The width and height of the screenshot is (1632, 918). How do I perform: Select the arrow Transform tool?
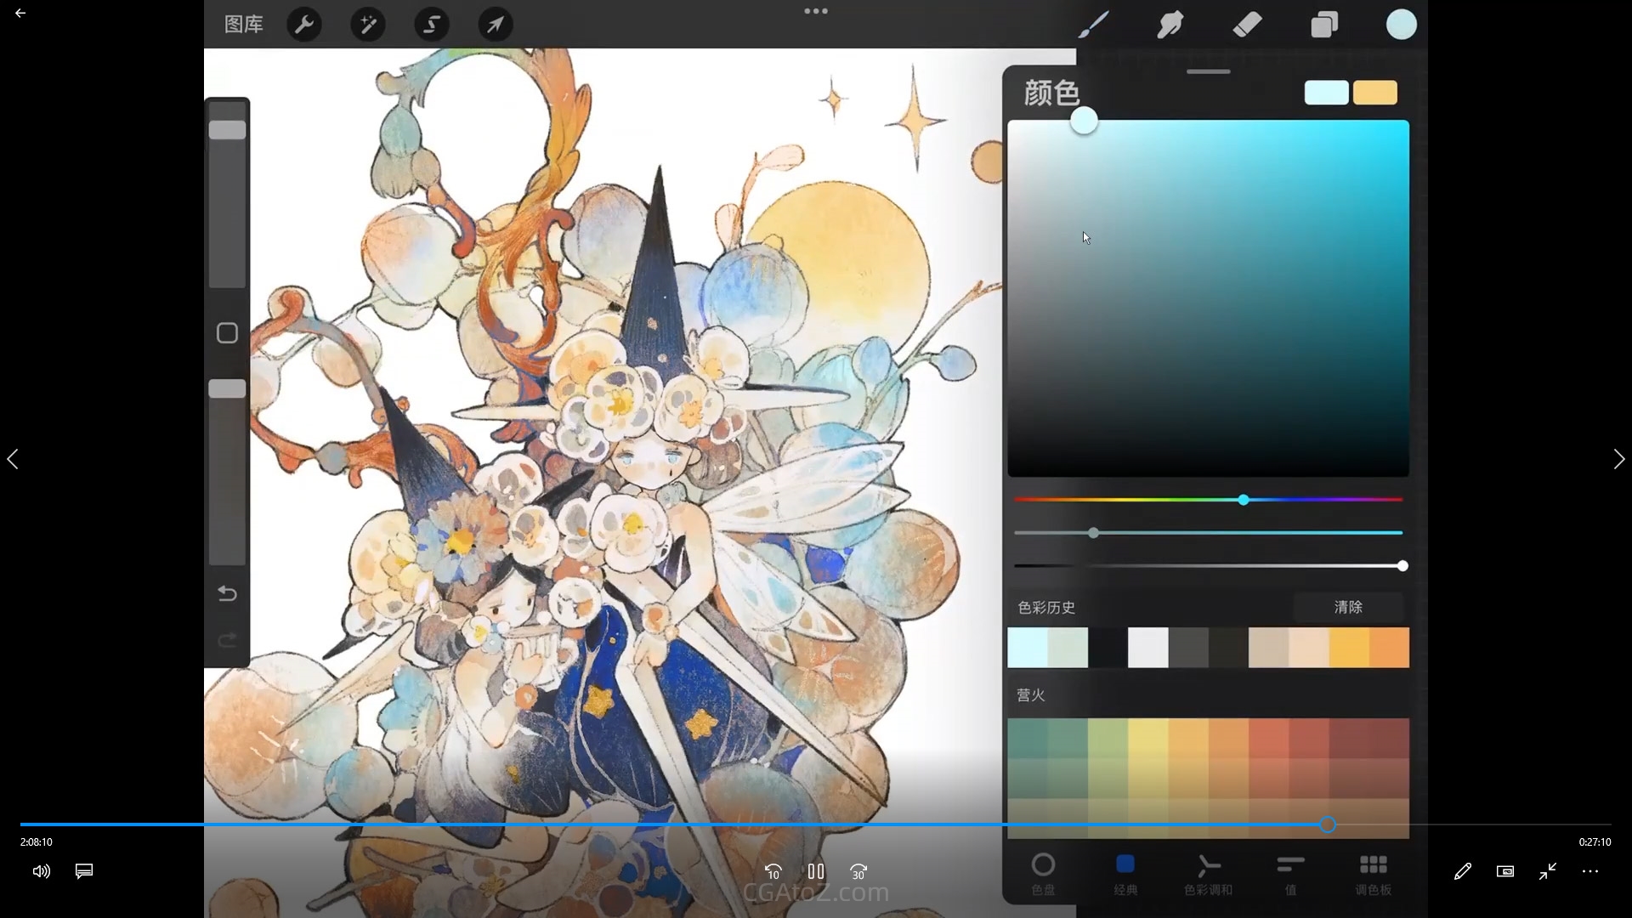tap(495, 25)
